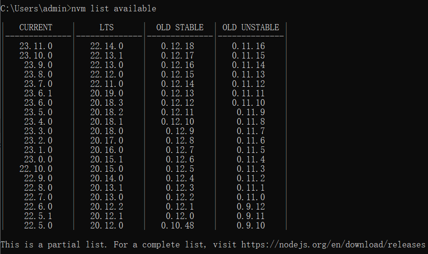Open the nodejs.org releases URL
The width and height of the screenshot is (428, 254).
click(x=334, y=245)
